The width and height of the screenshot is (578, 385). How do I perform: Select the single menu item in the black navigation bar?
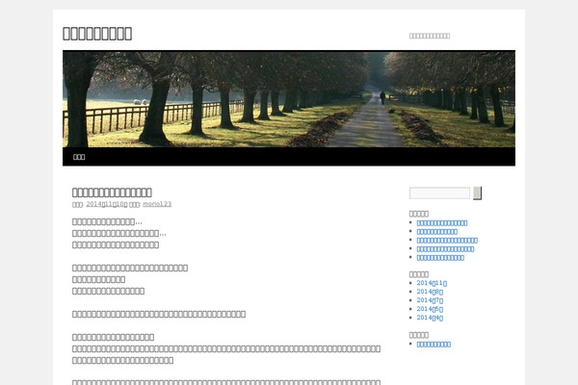79,157
